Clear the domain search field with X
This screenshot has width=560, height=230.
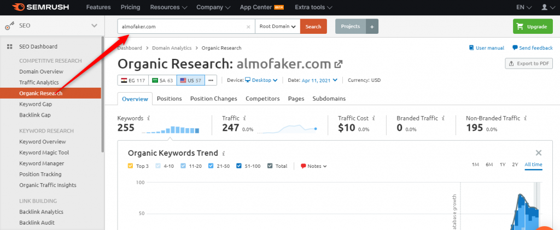pos(248,27)
